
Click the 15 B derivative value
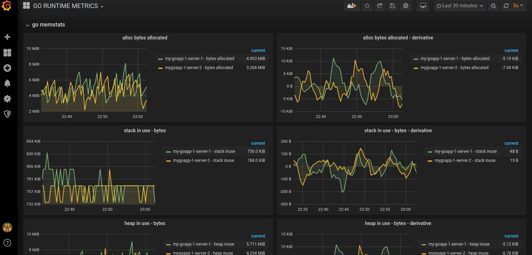514,160
